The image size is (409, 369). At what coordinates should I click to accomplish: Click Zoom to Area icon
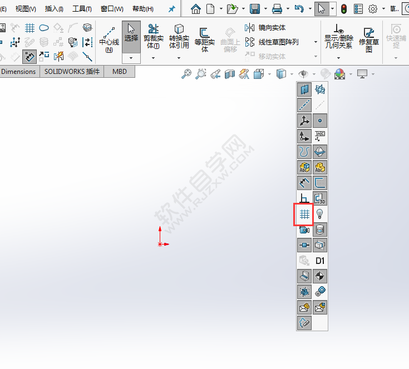click(201, 74)
